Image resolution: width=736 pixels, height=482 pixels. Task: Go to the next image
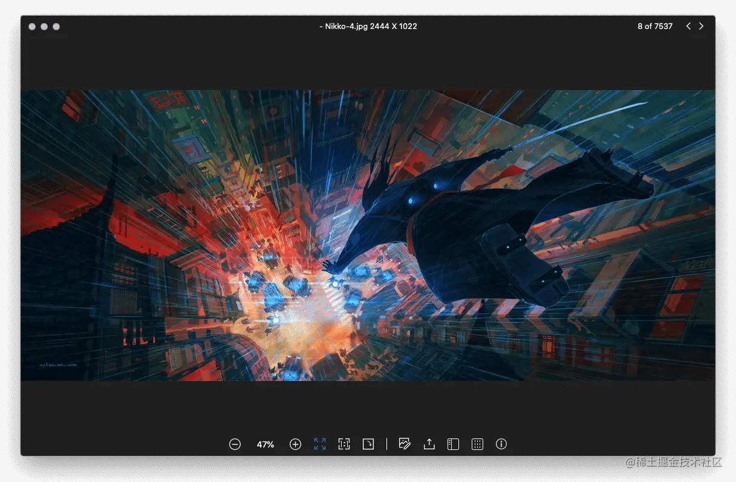702,26
